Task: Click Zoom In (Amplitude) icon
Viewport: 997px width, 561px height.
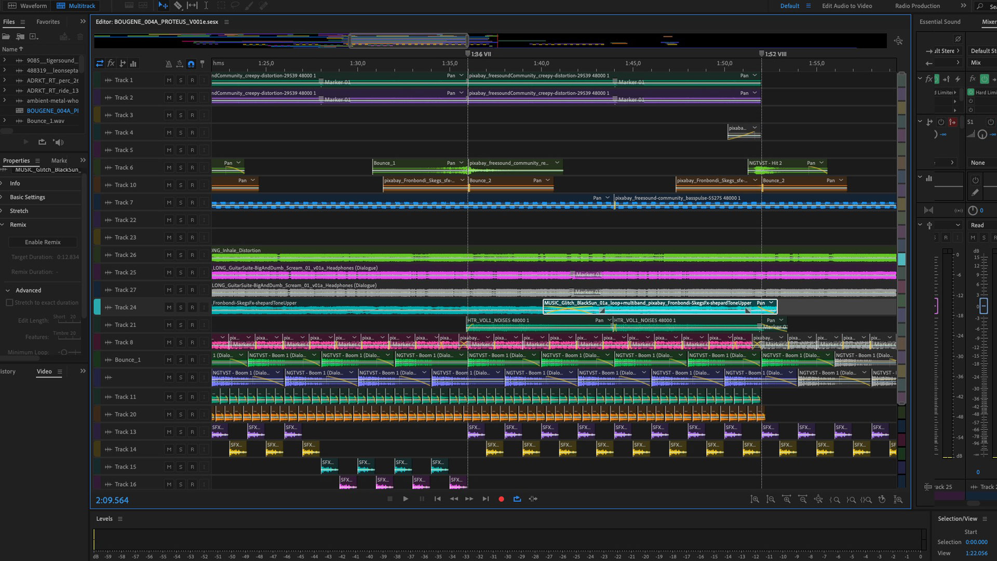Action: click(755, 500)
